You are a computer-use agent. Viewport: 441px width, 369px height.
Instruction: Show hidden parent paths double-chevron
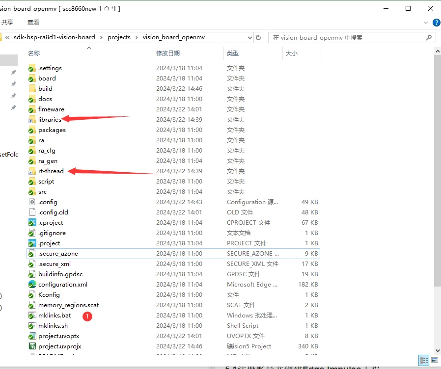(x=7, y=37)
